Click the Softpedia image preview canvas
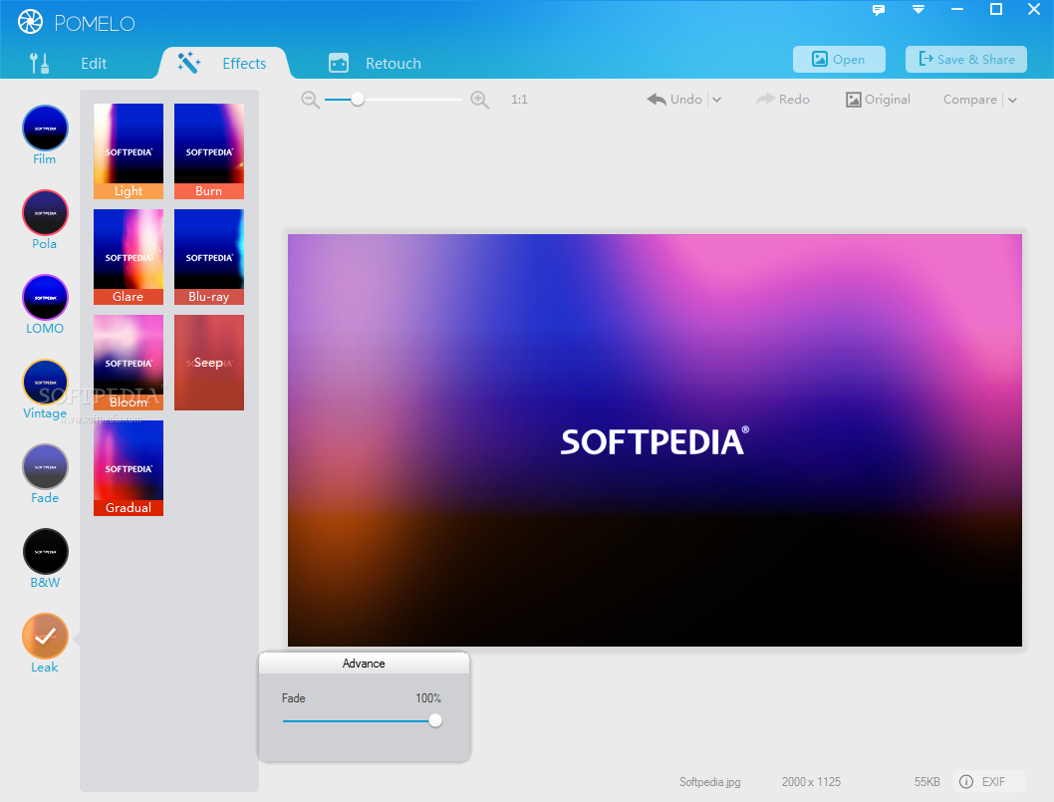The width and height of the screenshot is (1054, 802). coord(655,440)
